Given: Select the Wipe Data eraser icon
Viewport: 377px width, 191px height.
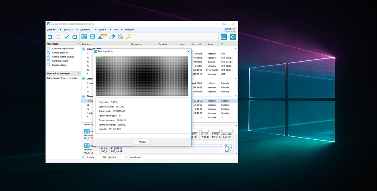Looking at the screenshot, I should (112, 37).
